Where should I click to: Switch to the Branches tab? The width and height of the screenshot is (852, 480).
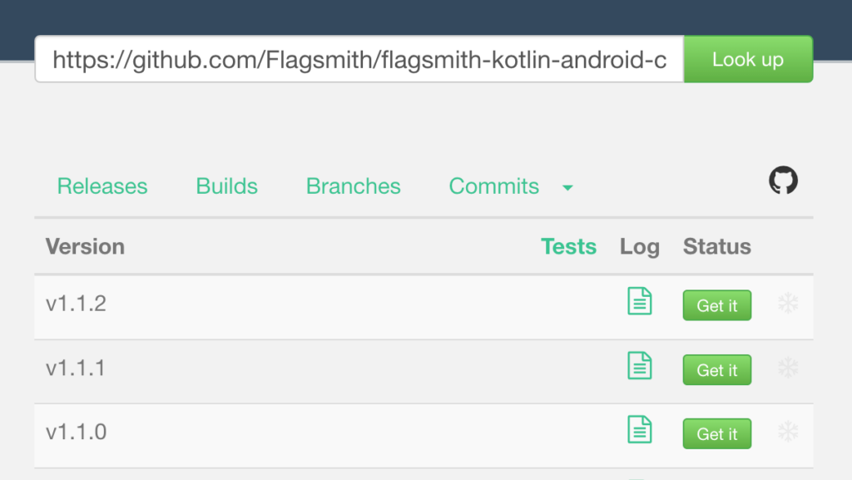[x=353, y=186]
